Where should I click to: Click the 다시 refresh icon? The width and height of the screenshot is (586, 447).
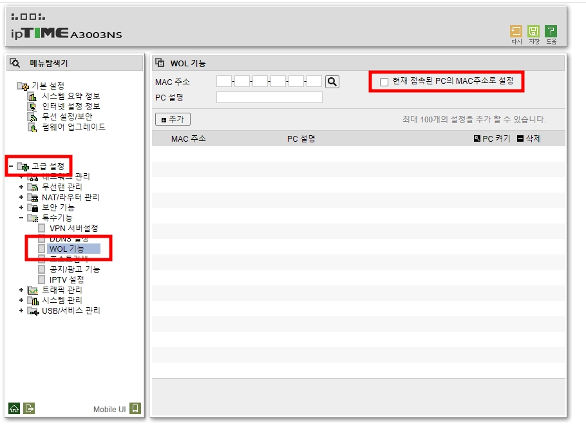[516, 32]
